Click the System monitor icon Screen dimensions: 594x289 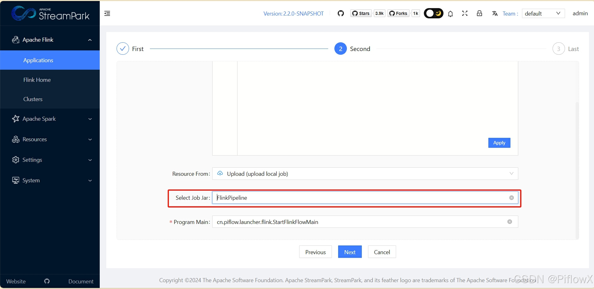click(x=16, y=180)
